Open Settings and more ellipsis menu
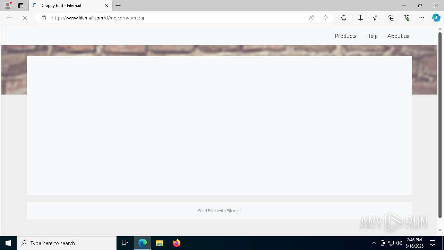444x250 pixels. [422, 18]
